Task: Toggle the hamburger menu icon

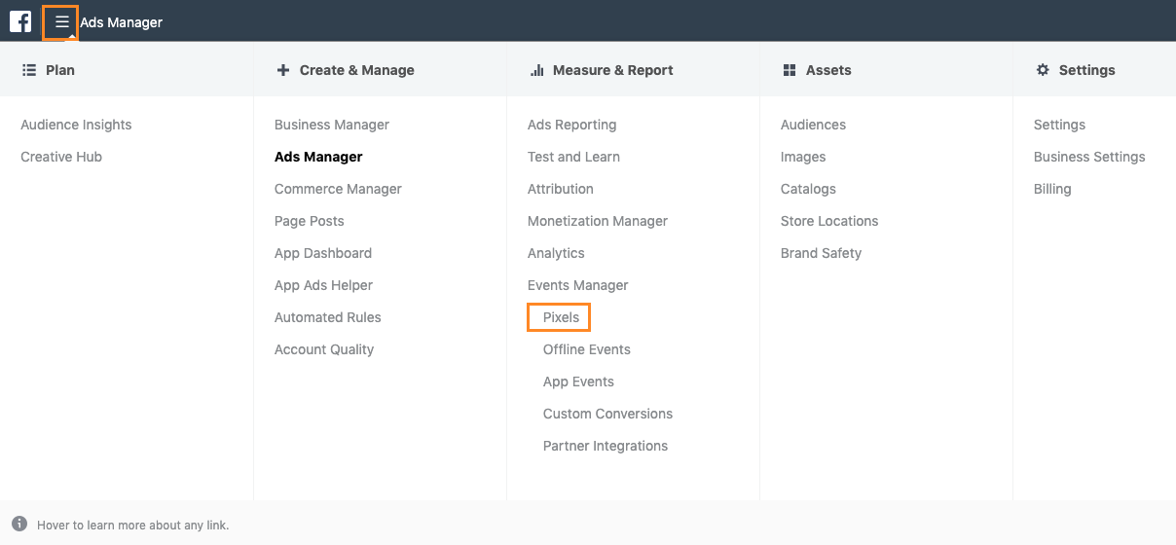Action: click(x=61, y=21)
